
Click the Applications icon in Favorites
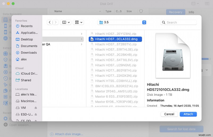pyautogui.click(x=18, y=33)
